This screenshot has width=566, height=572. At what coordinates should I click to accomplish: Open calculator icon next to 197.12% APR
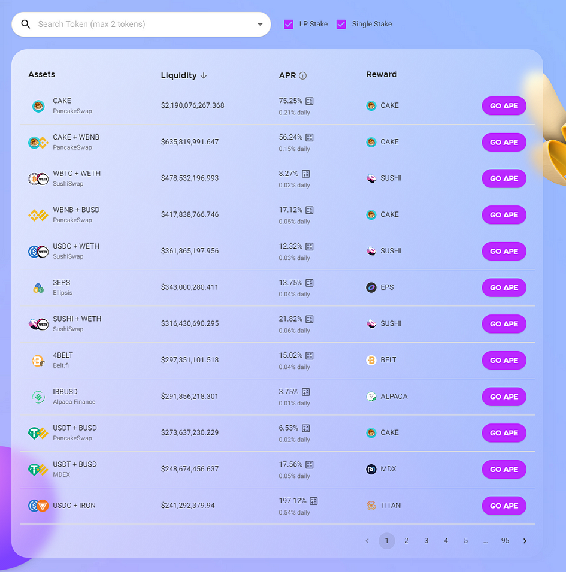click(314, 501)
